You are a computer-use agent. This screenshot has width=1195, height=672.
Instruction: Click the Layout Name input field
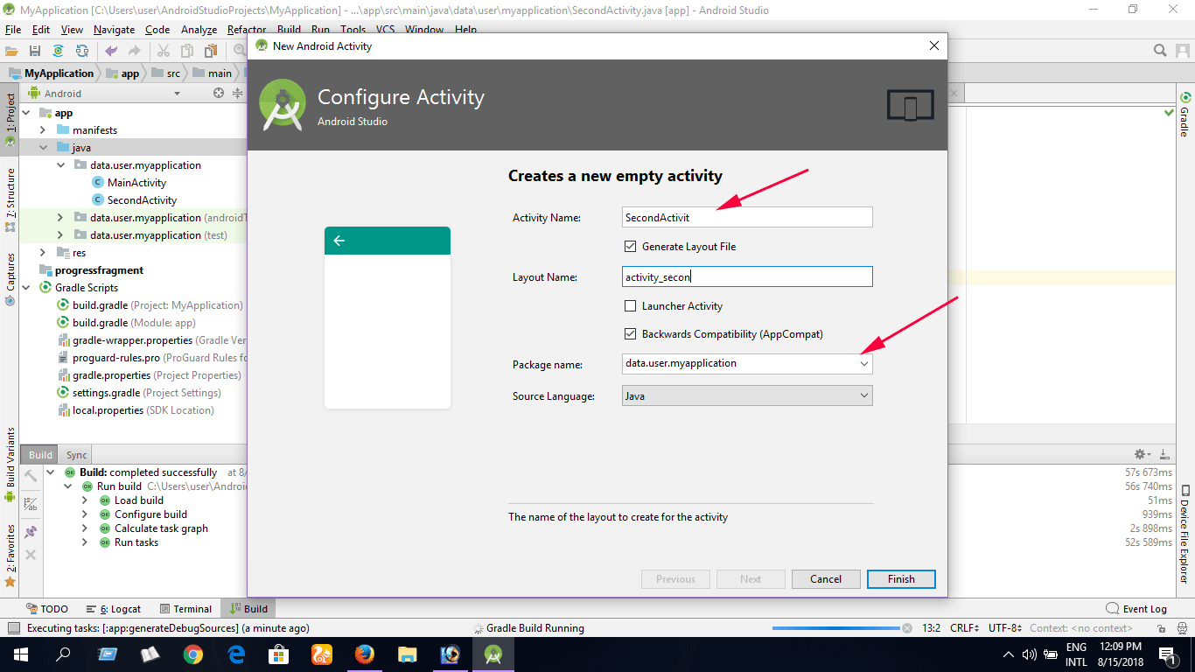pos(747,277)
